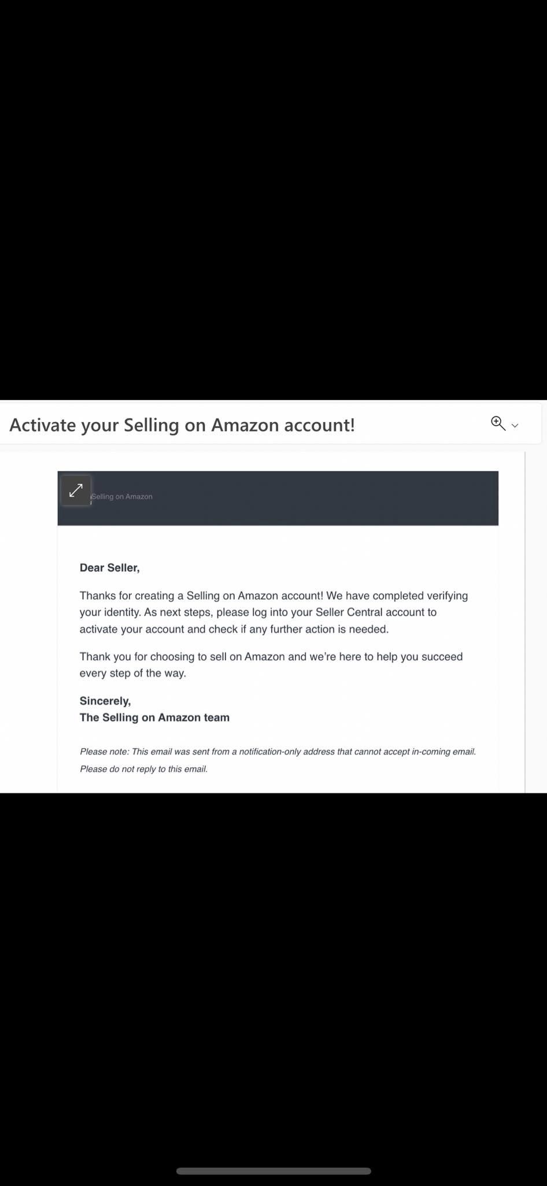The width and height of the screenshot is (547, 1186).
Task: Tap the home indicator bar at screen bottom
Action: click(x=273, y=1171)
